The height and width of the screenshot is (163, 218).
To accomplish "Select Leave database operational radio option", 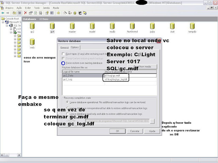I will point(67,102).
